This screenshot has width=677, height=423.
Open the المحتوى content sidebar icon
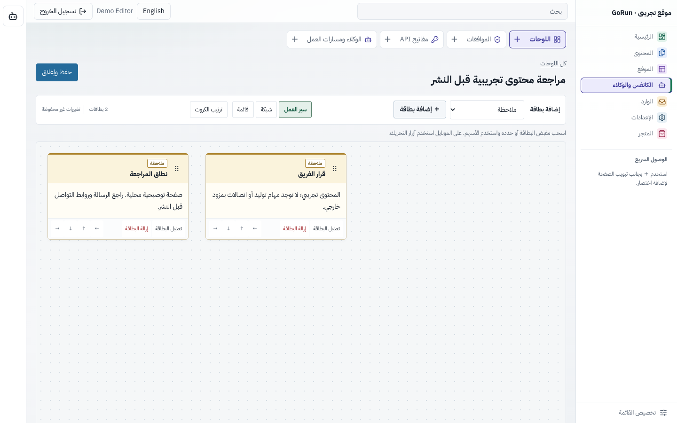(x=662, y=53)
